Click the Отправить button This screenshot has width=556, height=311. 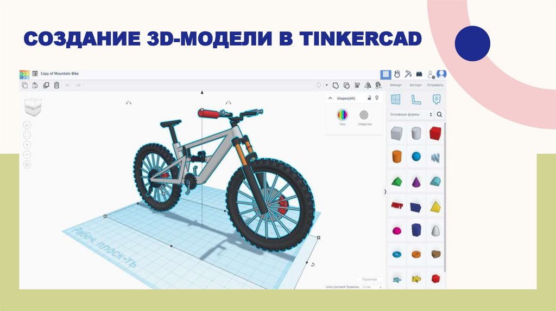[x=435, y=85]
